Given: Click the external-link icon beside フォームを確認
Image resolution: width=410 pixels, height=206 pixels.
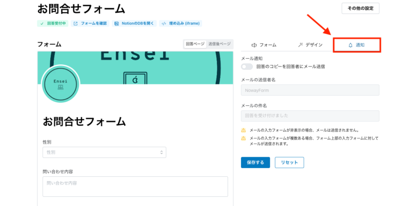Looking at the screenshot, I should click(75, 24).
